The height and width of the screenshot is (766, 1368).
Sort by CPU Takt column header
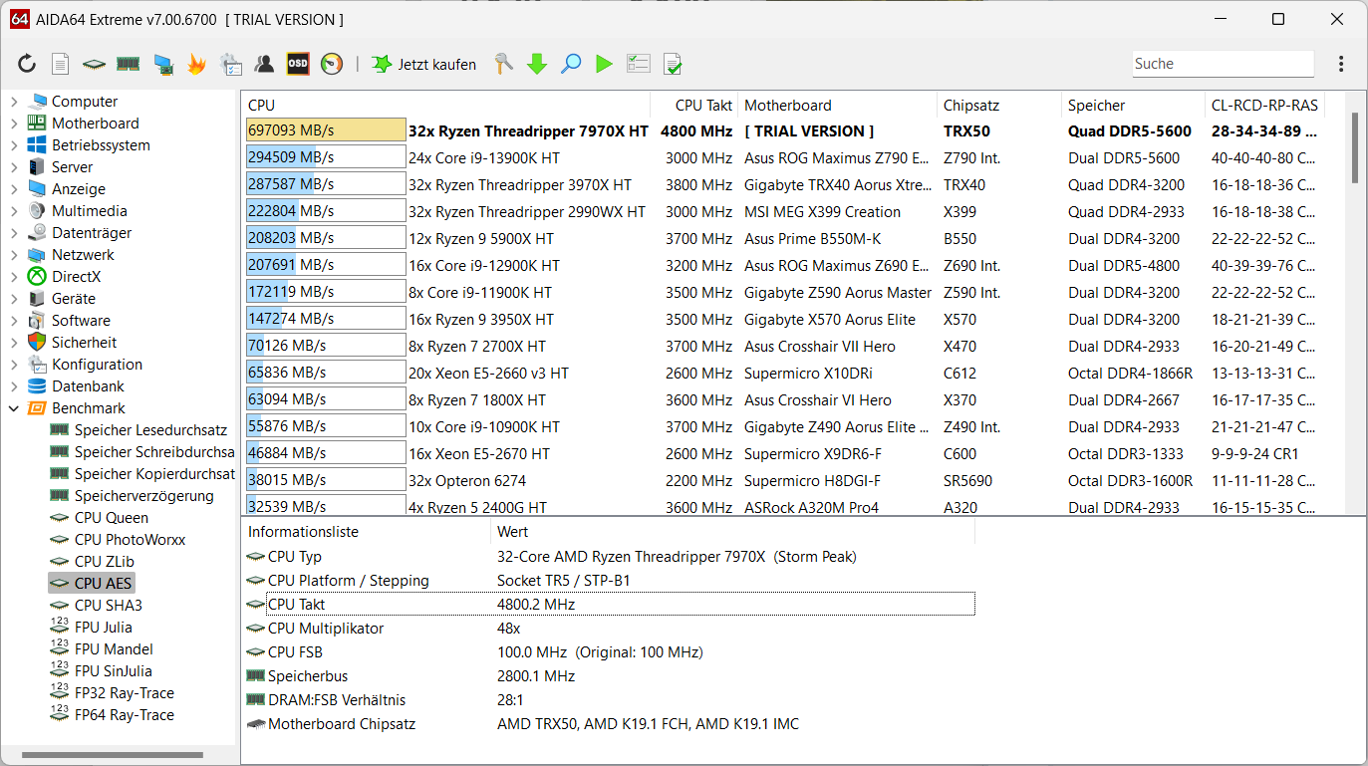[x=694, y=105]
